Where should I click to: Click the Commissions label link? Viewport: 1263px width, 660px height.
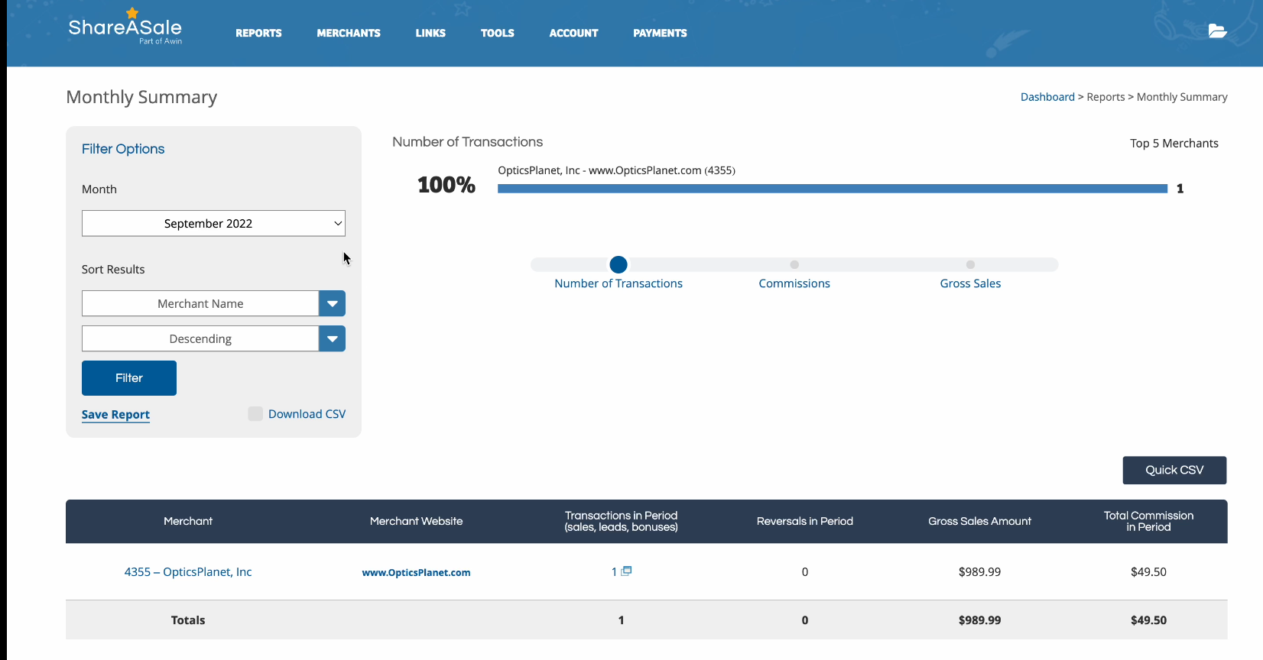point(794,283)
